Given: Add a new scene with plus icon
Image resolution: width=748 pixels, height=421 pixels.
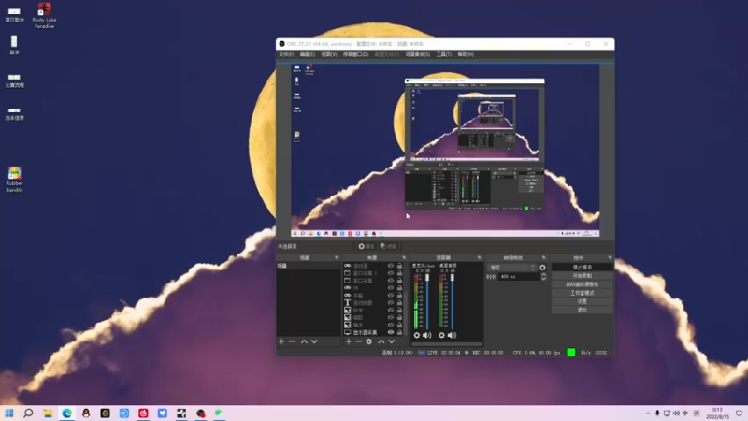Looking at the screenshot, I should click(281, 341).
